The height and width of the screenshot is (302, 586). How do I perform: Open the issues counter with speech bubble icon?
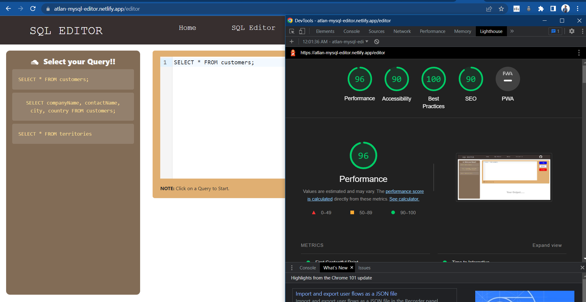(555, 31)
